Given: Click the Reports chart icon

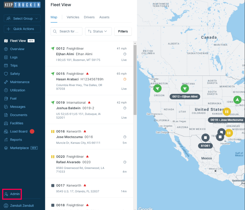Looking at the screenshot, I should point(6,140).
